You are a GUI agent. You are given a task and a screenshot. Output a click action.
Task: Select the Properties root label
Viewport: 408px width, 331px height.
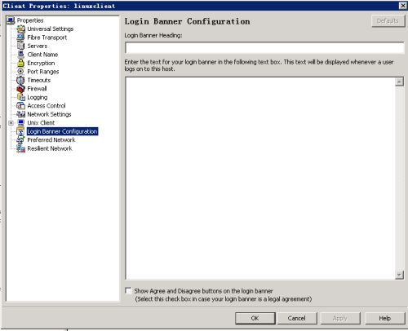coord(30,20)
